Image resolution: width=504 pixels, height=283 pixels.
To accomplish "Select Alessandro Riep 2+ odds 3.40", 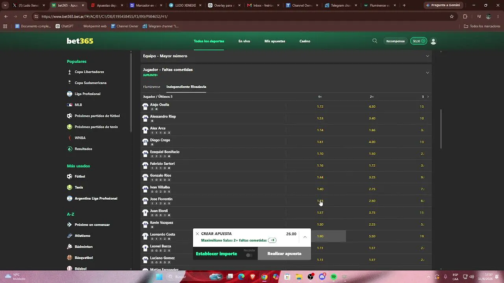I will 372,118.
